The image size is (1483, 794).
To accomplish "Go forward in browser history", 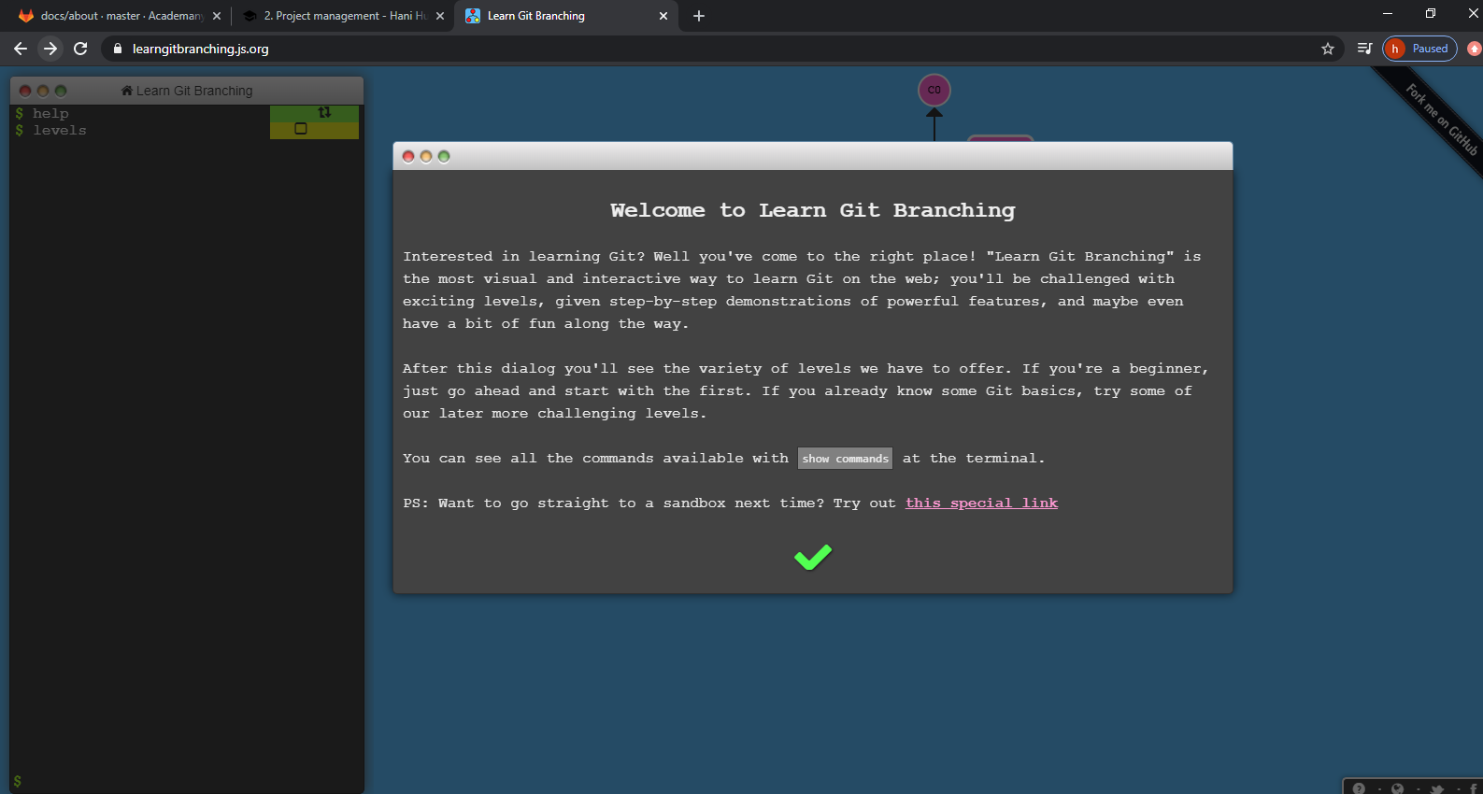I will point(50,49).
